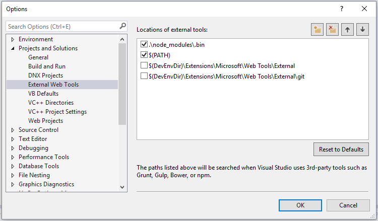378x221 pixels.
Task: Open the VC++ Directories page
Action: 51,103
